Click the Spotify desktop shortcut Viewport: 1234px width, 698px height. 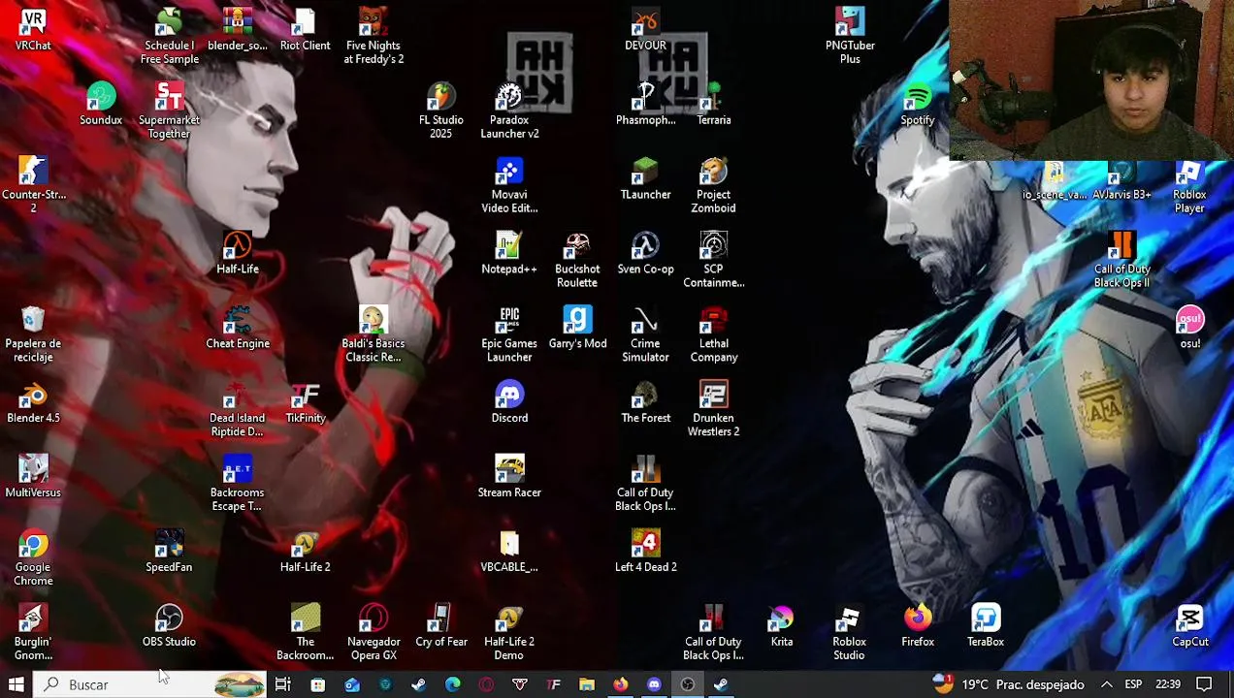tap(918, 105)
